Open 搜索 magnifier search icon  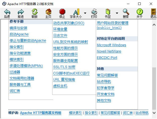126,14
